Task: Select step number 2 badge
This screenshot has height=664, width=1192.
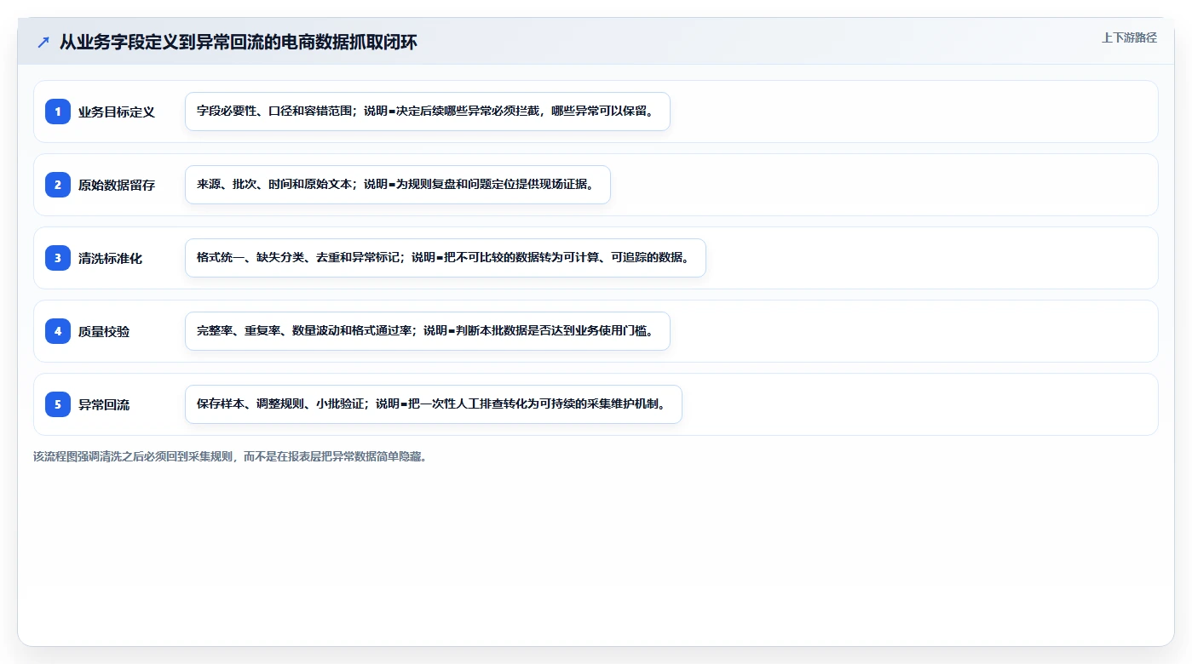Action: 58,185
